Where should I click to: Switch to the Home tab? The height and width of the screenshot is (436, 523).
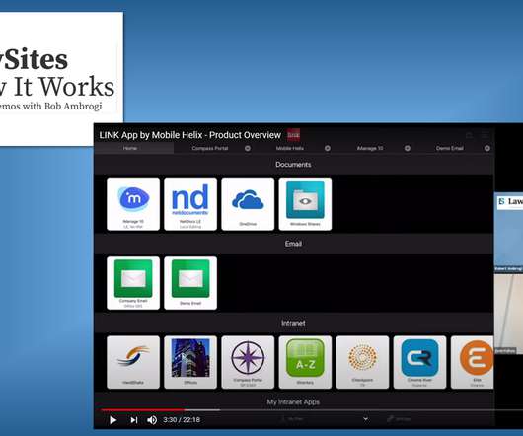(130, 148)
